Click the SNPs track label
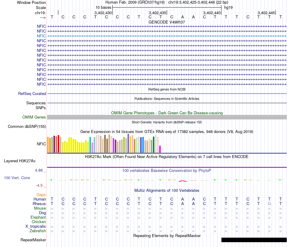This screenshot has width=287, height=247. pyautogui.click(x=41, y=108)
